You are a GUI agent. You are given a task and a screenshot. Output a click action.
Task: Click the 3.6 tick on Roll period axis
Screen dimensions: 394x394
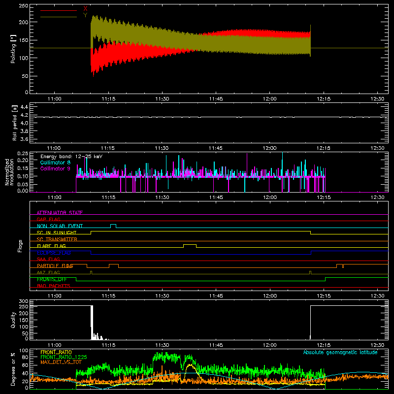click(24, 139)
